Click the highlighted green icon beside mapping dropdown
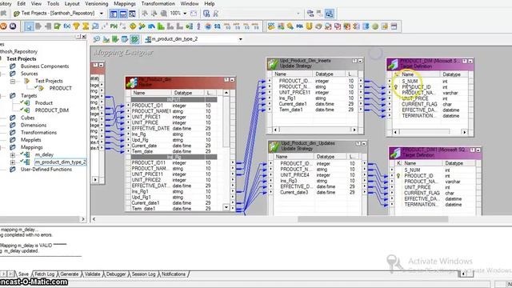 [134, 39]
